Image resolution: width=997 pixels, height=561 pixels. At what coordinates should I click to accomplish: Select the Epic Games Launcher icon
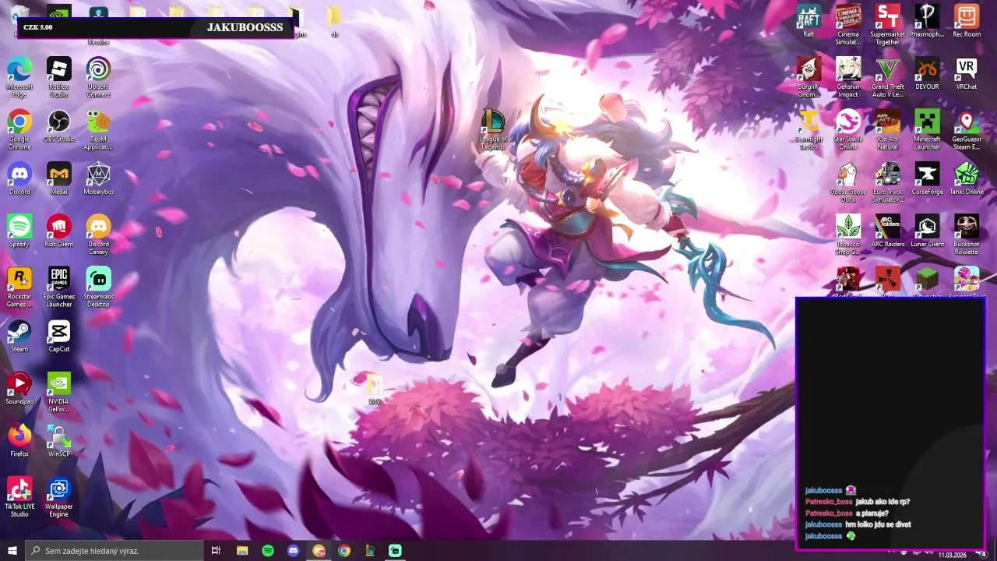pos(59,286)
